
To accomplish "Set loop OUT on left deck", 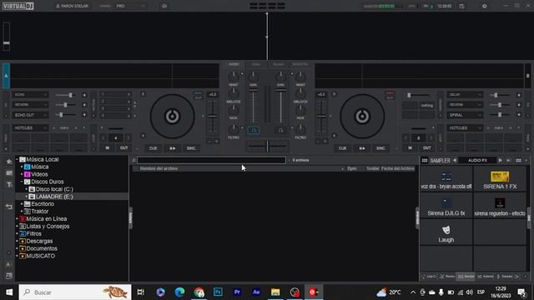I will 123,148.
